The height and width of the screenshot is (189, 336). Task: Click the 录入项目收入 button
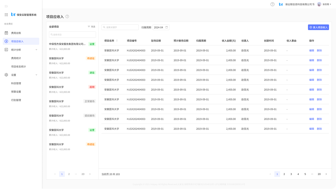[x=318, y=27]
